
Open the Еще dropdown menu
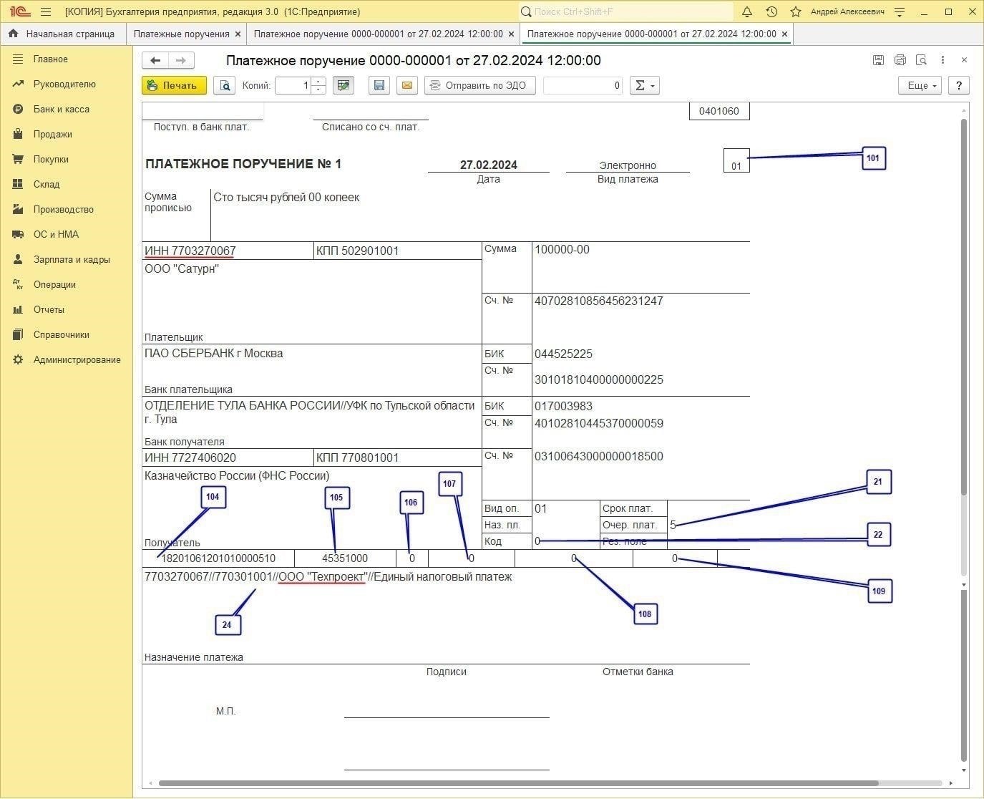tap(921, 85)
